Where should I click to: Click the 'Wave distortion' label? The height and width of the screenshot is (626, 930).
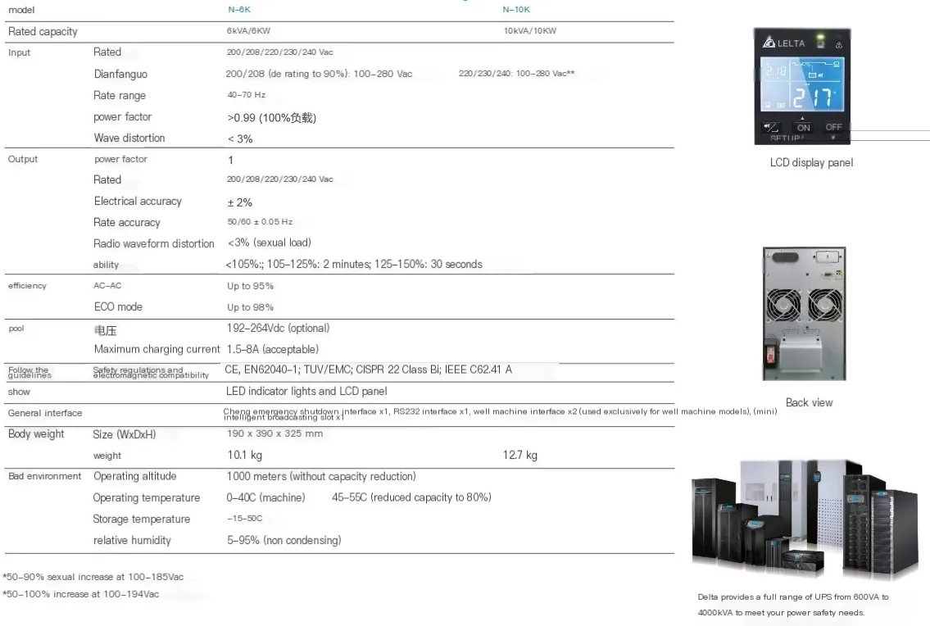pyautogui.click(x=129, y=138)
